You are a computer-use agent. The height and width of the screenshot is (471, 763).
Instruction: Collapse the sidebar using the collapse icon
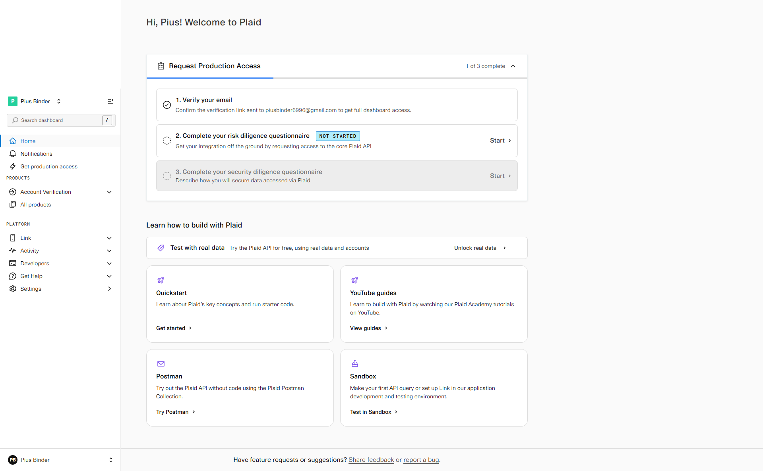111,101
